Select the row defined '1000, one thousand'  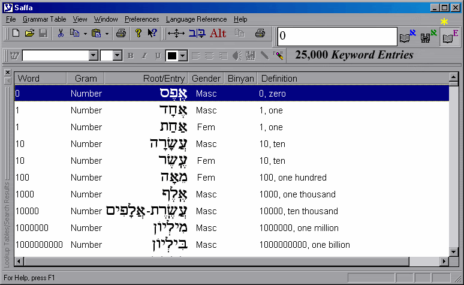(x=232, y=194)
